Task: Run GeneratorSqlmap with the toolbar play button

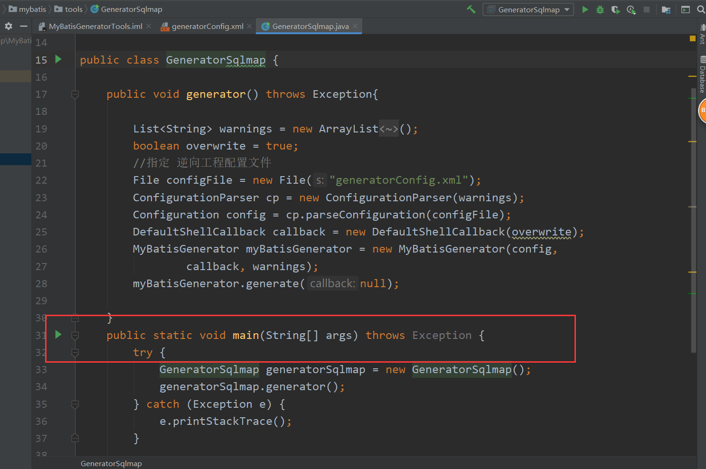Action: pyautogui.click(x=585, y=9)
